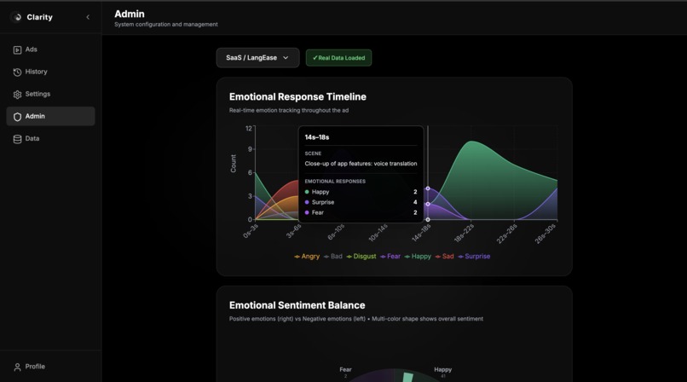Viewport: 687px width, 382px height.
Task: Toggle the Fear series in legend
Action: 390,257
